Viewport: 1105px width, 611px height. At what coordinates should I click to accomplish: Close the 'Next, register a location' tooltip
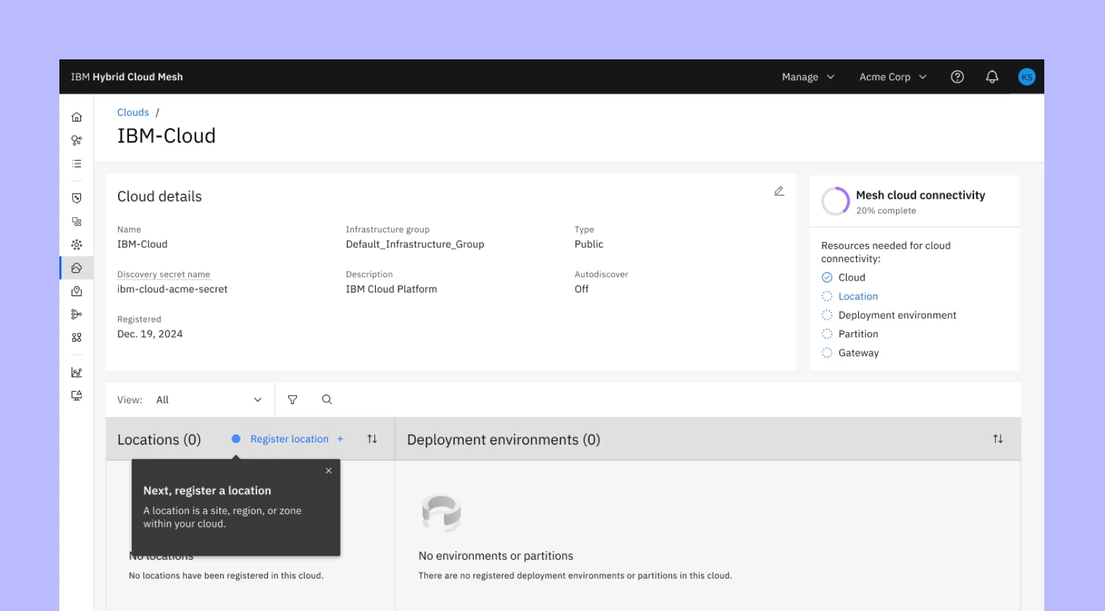329,471
